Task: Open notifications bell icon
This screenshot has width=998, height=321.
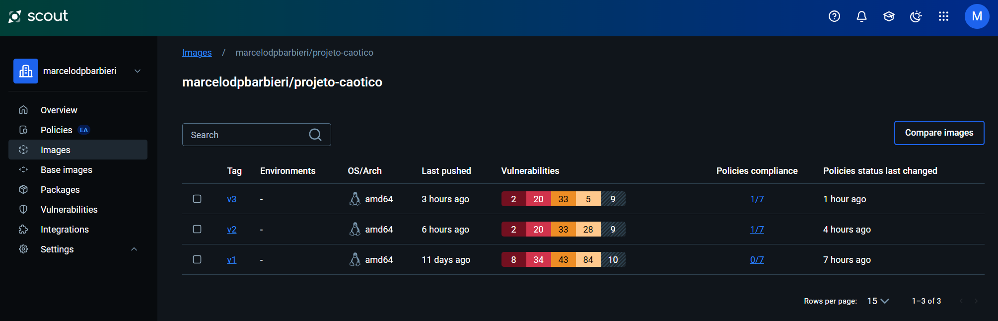Action: point(861,16)
